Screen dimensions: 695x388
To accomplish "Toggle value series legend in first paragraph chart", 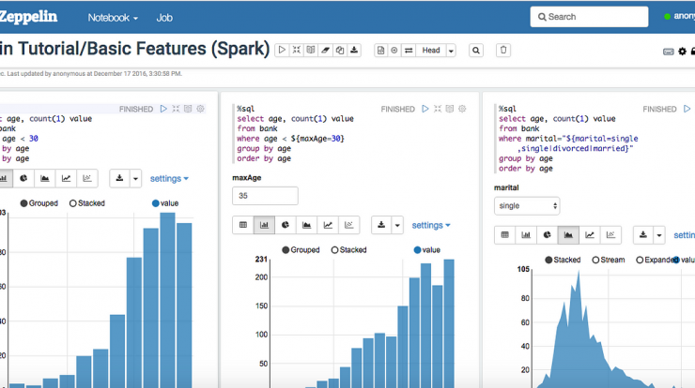I will 165,203.
